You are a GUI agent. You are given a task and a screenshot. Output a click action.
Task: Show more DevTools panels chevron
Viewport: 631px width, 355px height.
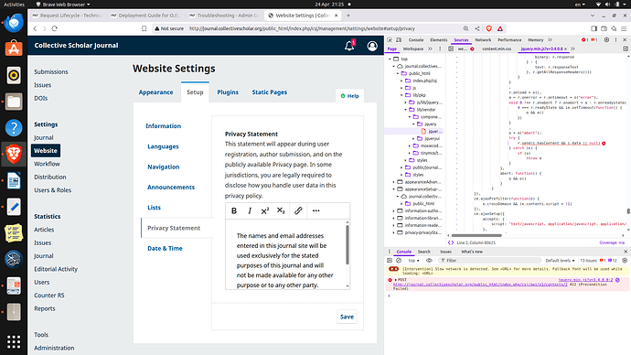(x=551, y=40)
